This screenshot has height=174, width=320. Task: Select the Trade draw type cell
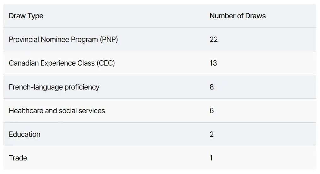18,158
